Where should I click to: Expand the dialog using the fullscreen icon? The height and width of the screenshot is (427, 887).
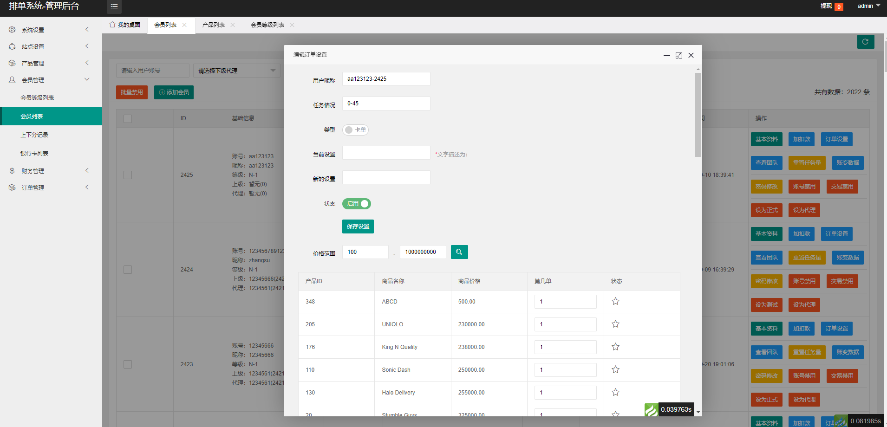[679, 55]
